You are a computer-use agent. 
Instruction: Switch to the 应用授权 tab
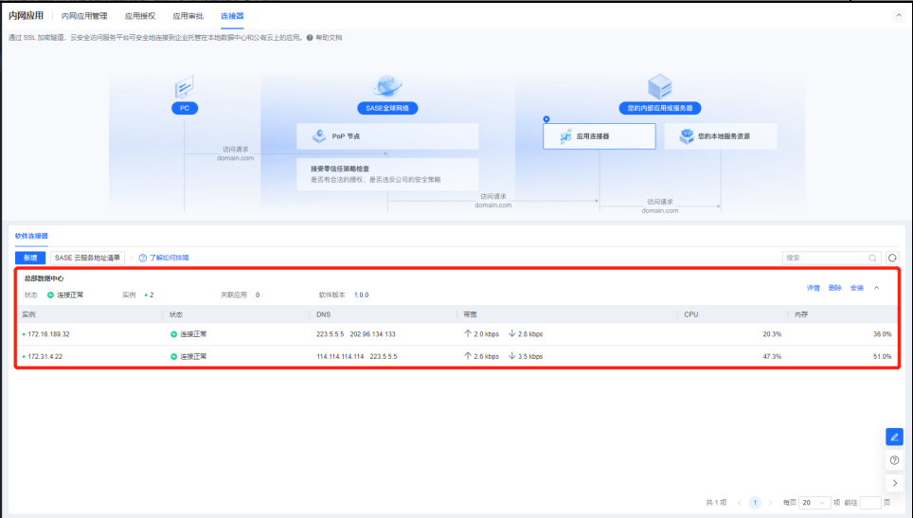point(140,16)
